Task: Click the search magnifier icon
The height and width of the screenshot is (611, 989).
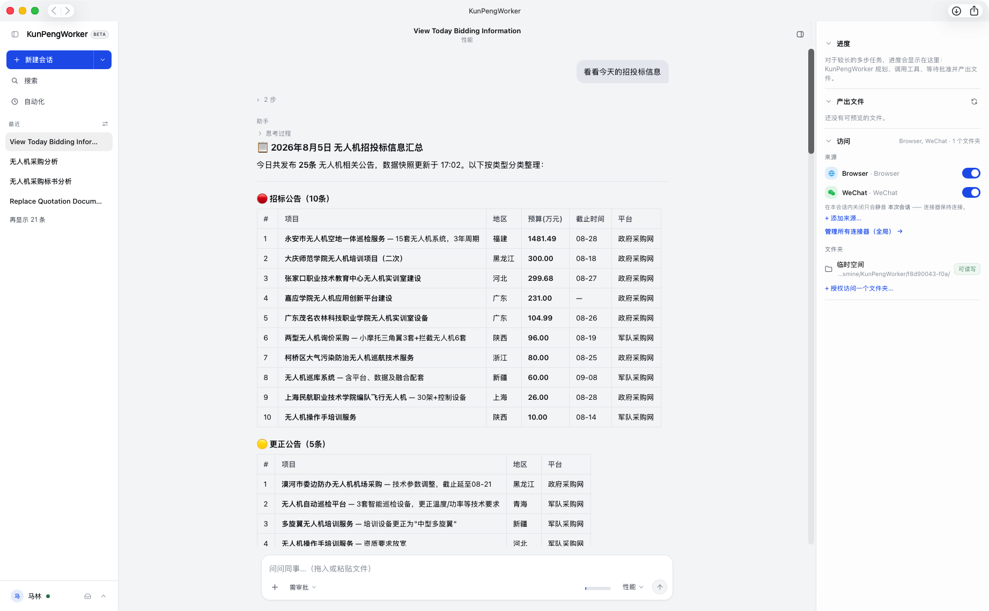Action: coord(15,81)
